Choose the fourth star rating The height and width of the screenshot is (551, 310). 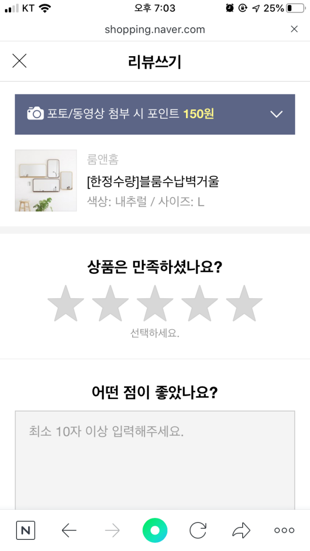click(200, 304)
